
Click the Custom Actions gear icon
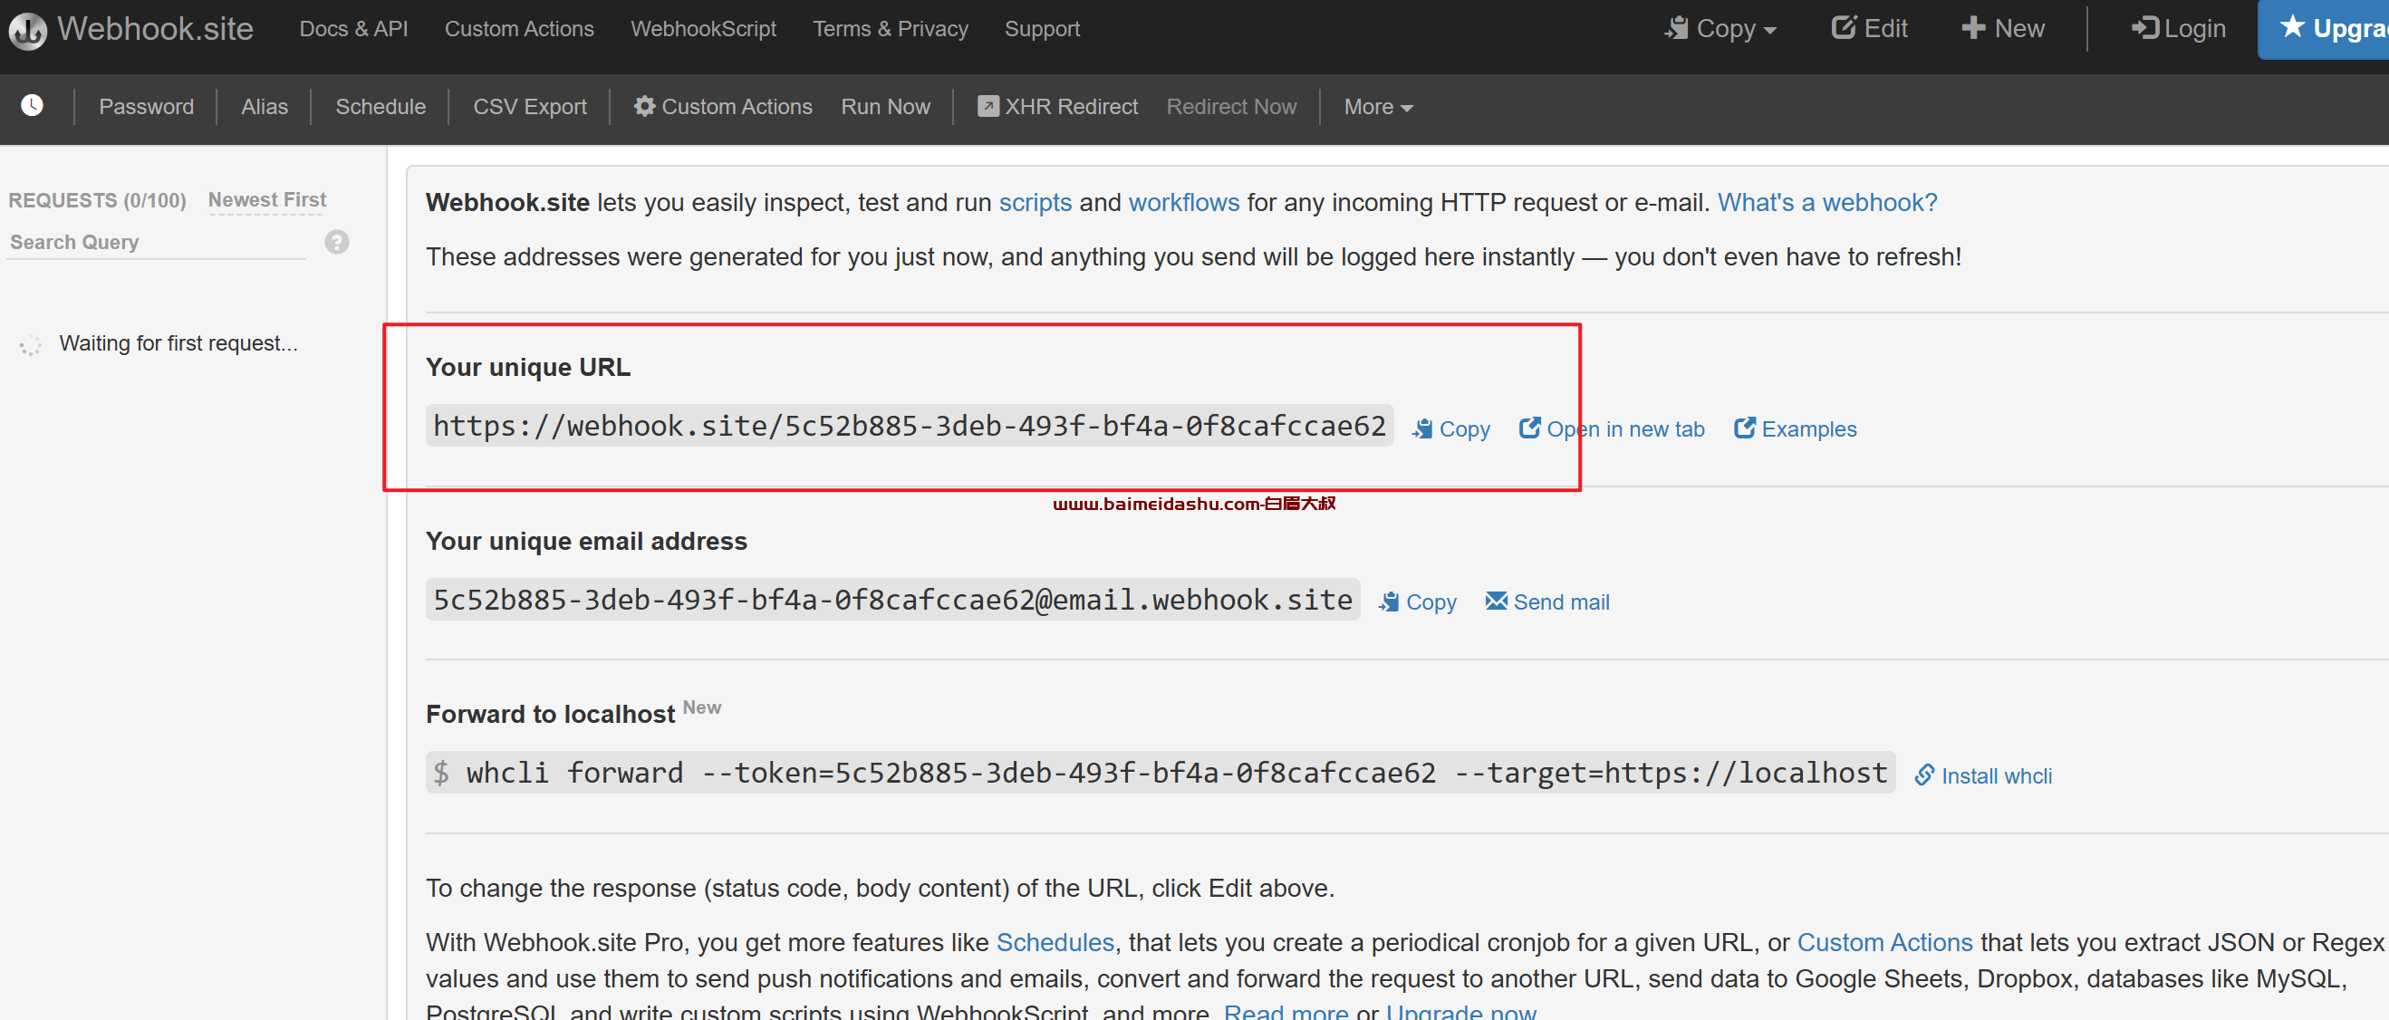coord(644,106)
